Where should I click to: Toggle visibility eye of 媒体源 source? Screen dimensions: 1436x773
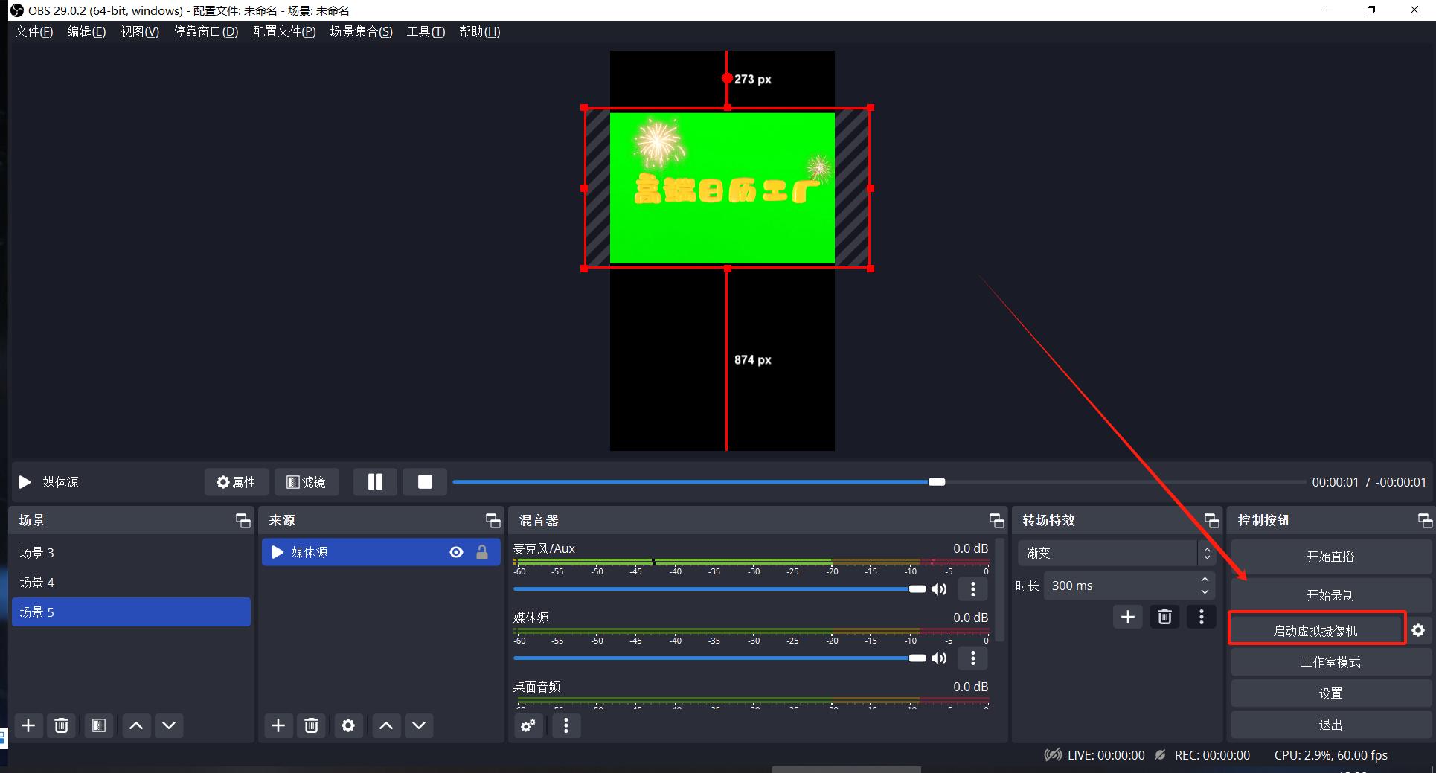456,552
